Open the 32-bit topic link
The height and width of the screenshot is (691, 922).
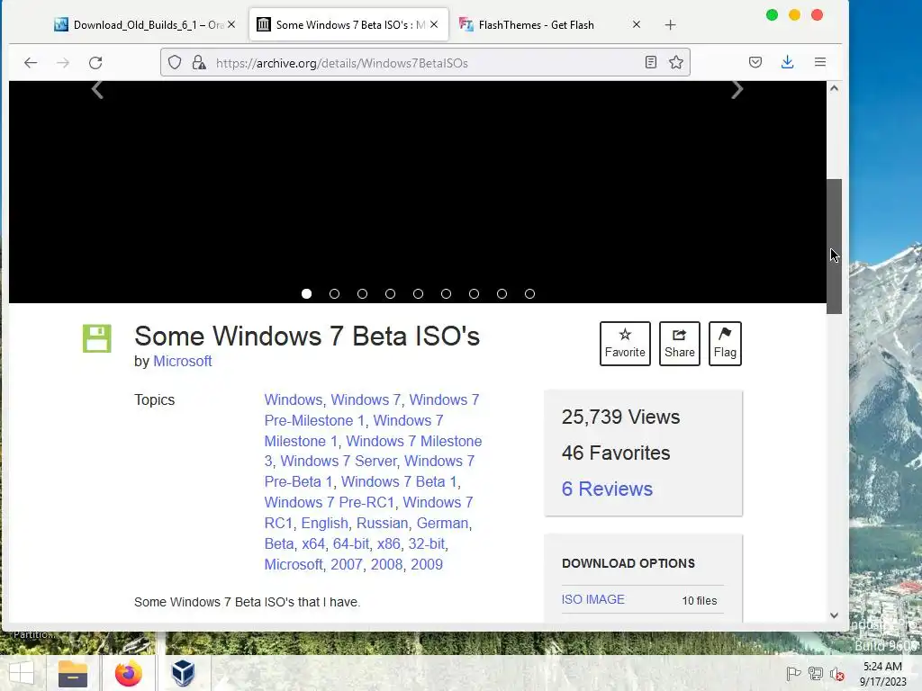(426, 543)
